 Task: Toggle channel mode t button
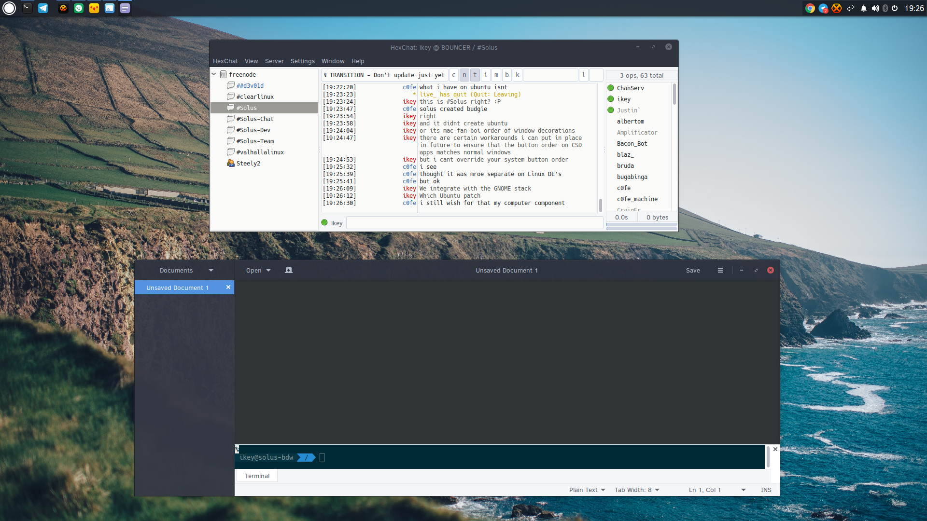[x=475, y=75]
